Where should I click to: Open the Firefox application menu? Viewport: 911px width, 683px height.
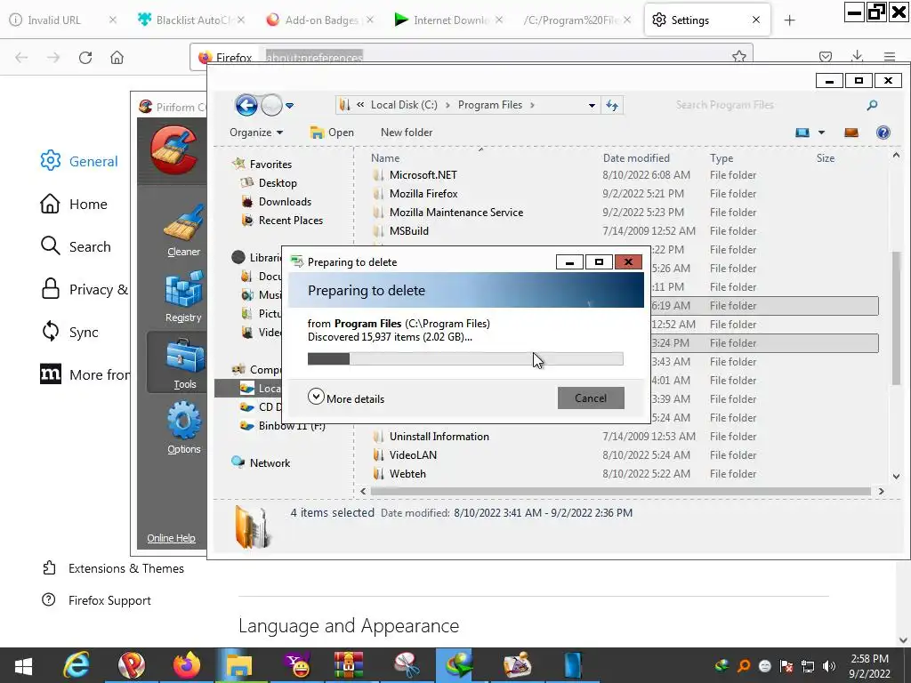[x=889, y=56]
